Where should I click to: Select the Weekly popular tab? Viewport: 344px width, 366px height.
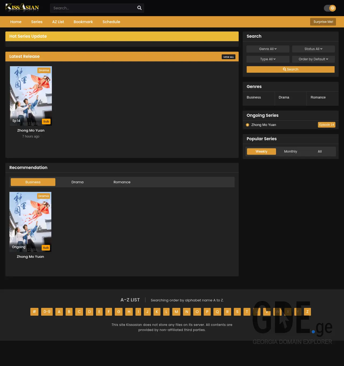pos(261,152)
